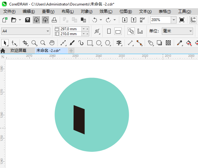The width and height of the screenshot is (198, 168).
Task: Select the Crop tool
Action: point(25,43)
